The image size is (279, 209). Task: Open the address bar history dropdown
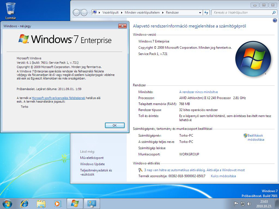pyautogui.click(x=200, y=13)
